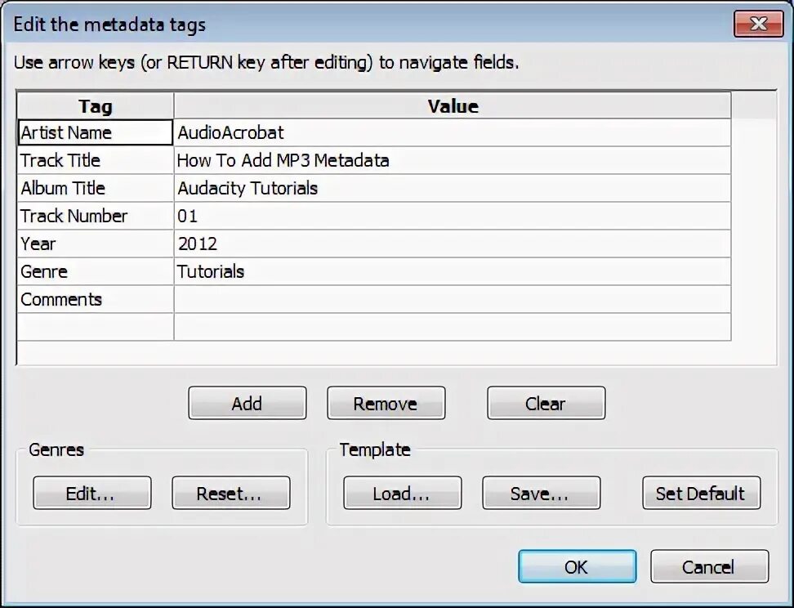Select the track number value 01
The height and width of the screenshot is (608, 794).
click(453, 216)
